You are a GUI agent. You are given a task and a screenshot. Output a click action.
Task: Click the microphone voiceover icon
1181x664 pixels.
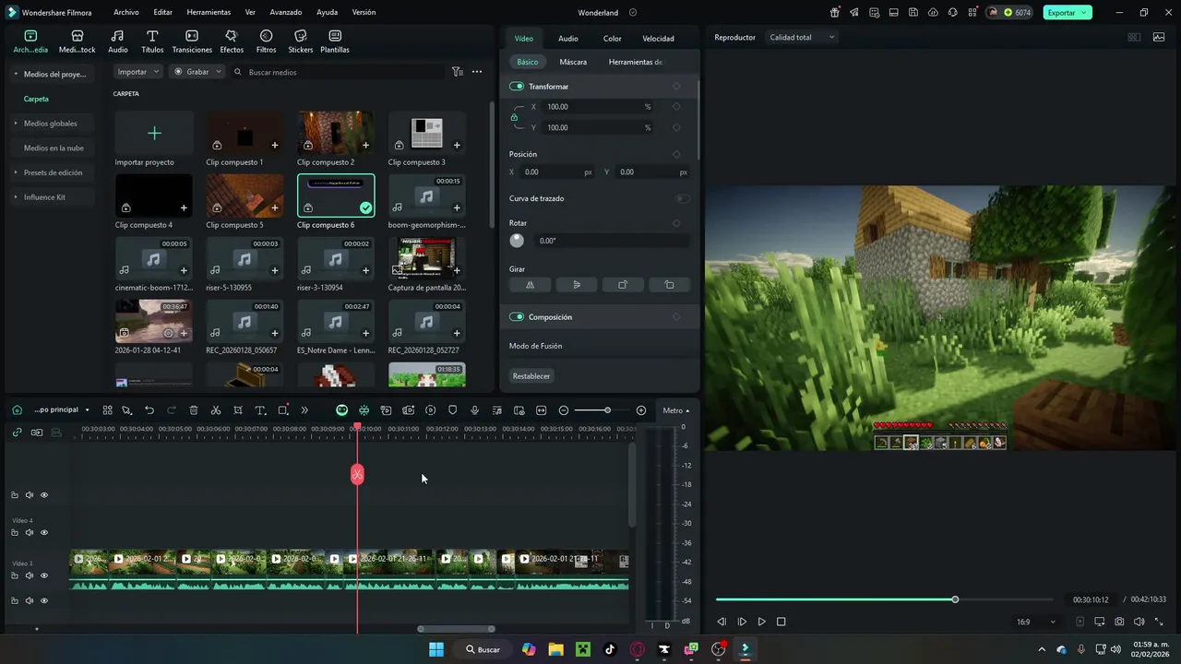(475, 410)
